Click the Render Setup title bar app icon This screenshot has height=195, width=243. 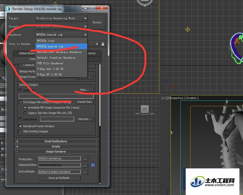coord(9,9)
